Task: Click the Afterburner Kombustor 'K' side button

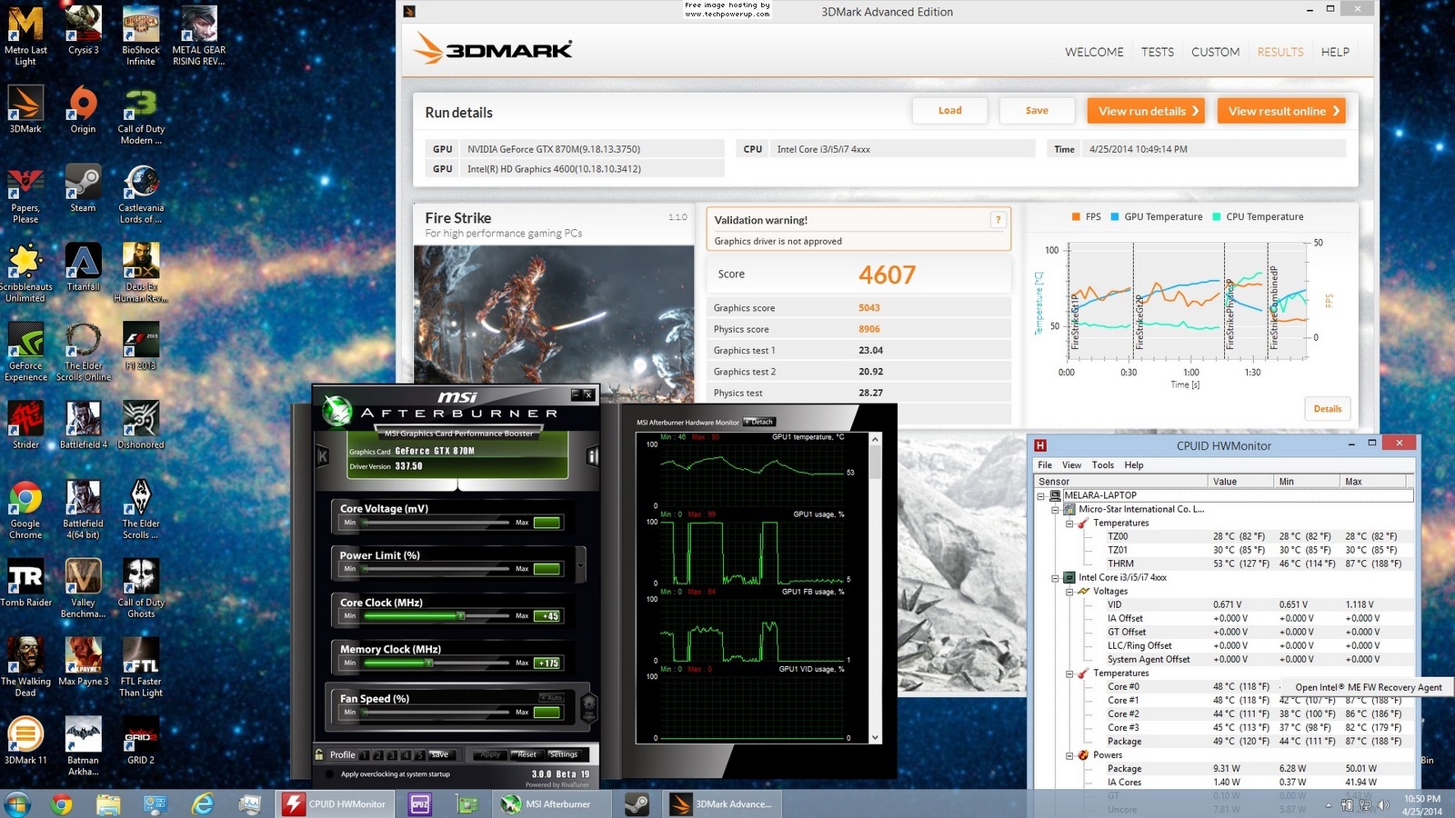Action: (322, 456)
